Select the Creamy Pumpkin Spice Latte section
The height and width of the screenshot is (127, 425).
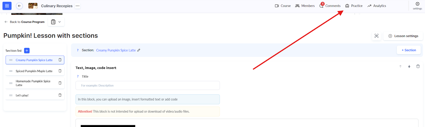(35, 60)
